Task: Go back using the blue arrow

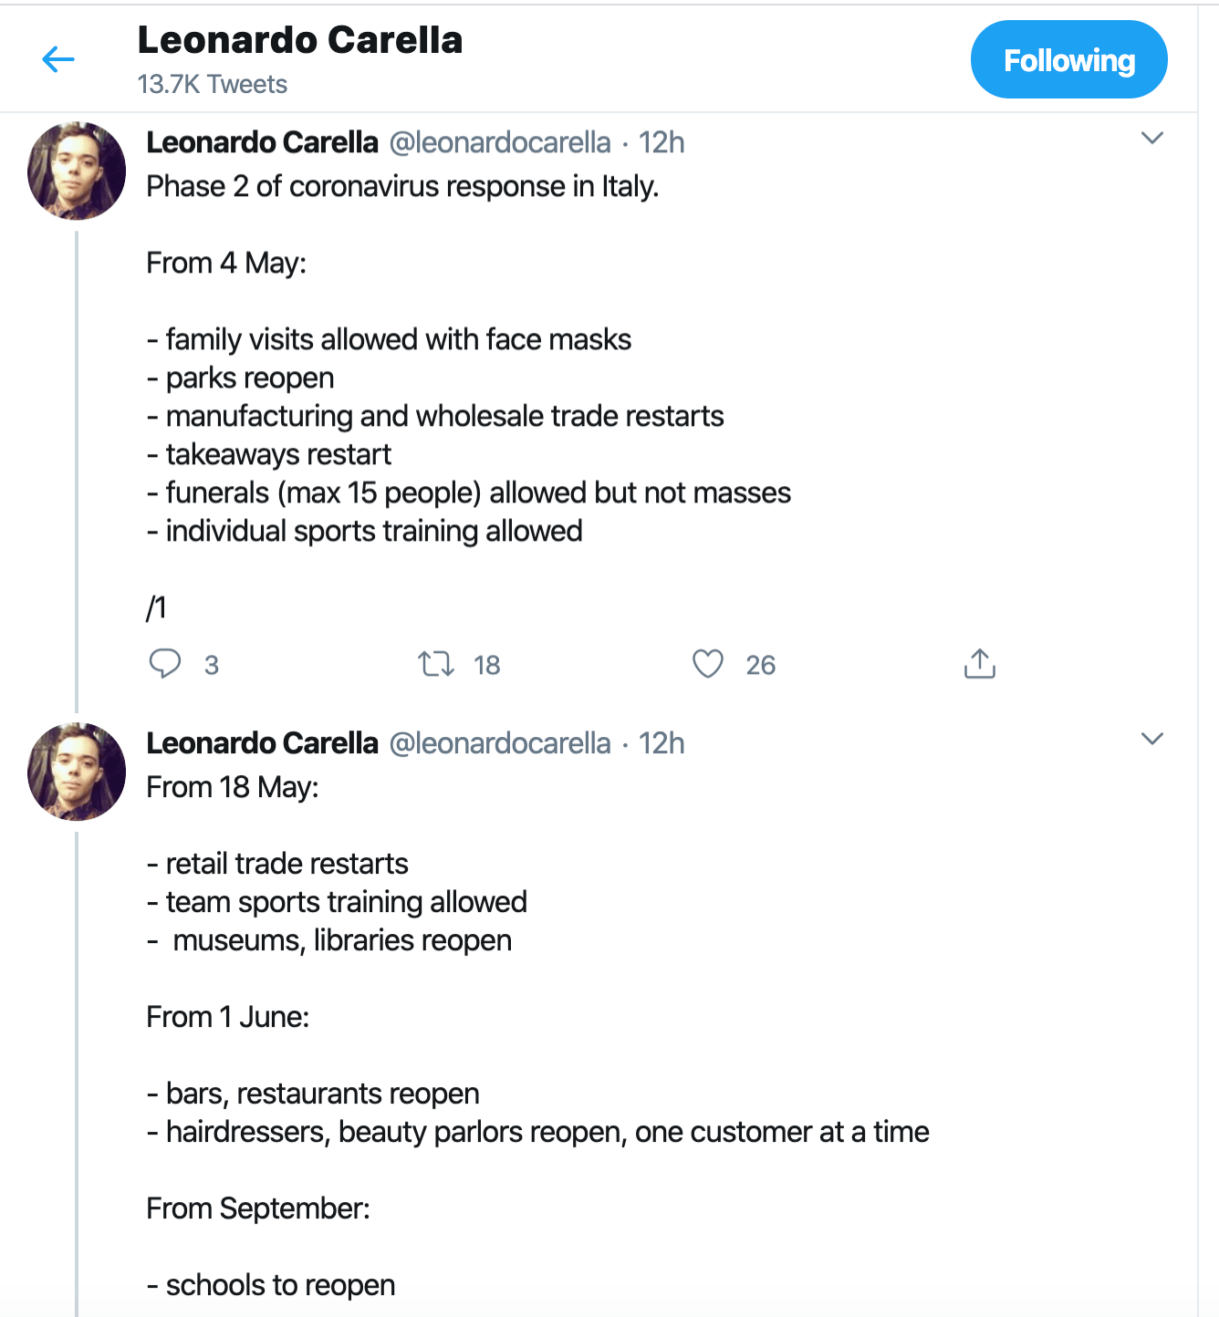Action: tap(58, 59)
